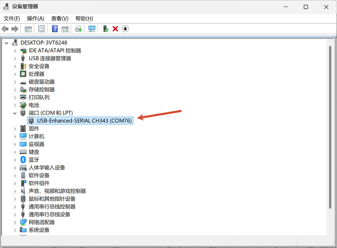Select the 存储控制器 tree item
The width and height of the screenshot is (337, 248).
42,89
